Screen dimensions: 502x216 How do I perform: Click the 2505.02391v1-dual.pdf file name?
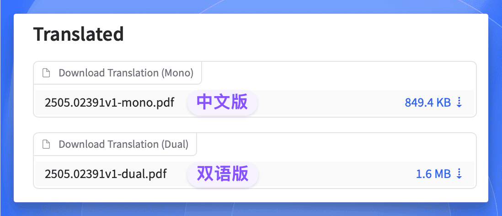106,174
